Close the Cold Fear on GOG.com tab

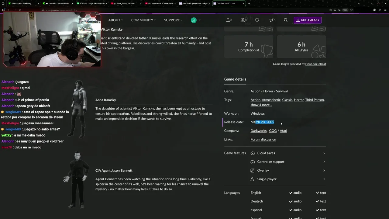[244, 3]
